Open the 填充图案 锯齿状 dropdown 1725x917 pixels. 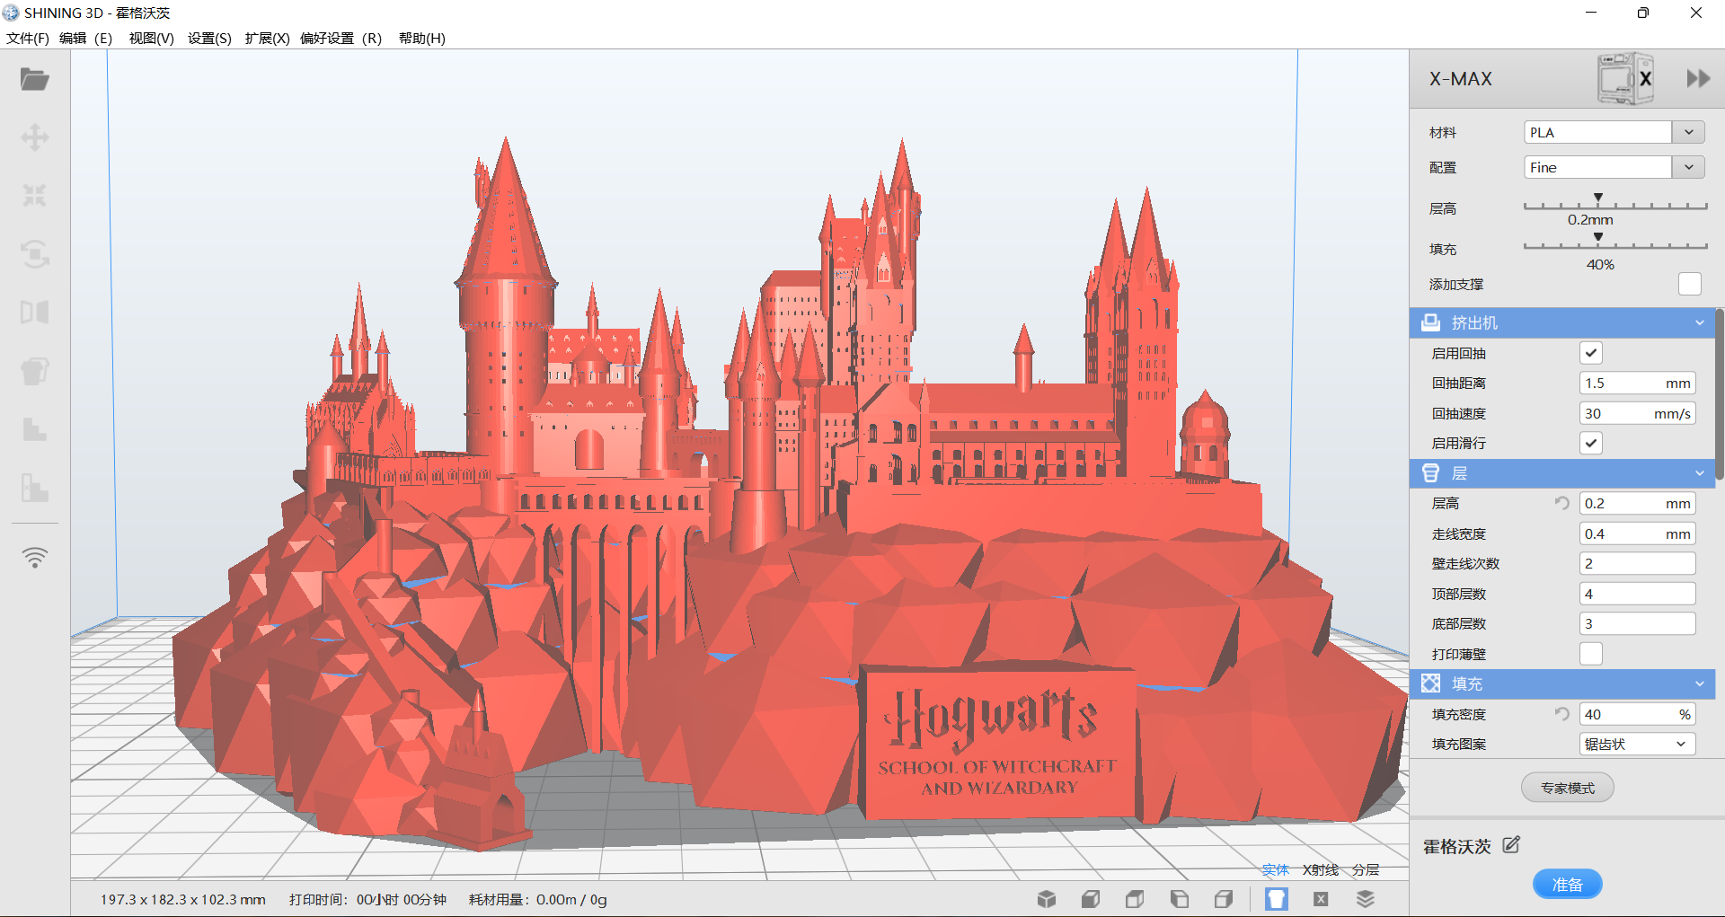pos(1638,744)
